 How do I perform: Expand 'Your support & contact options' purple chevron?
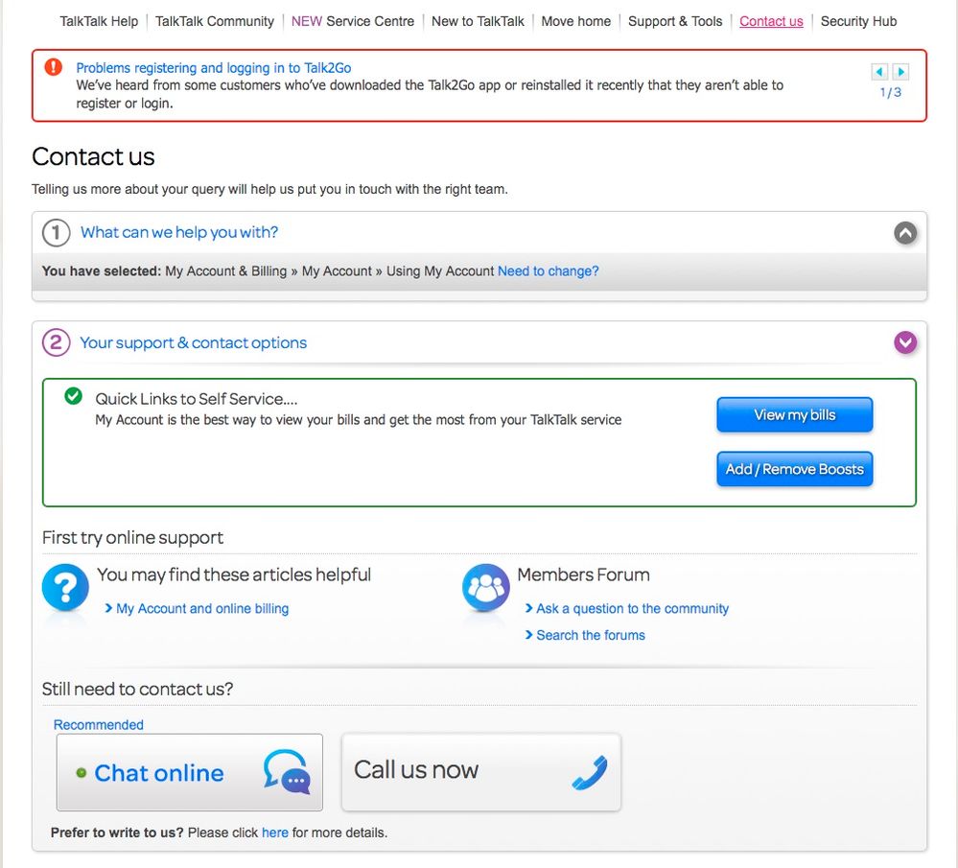(905, 342)
